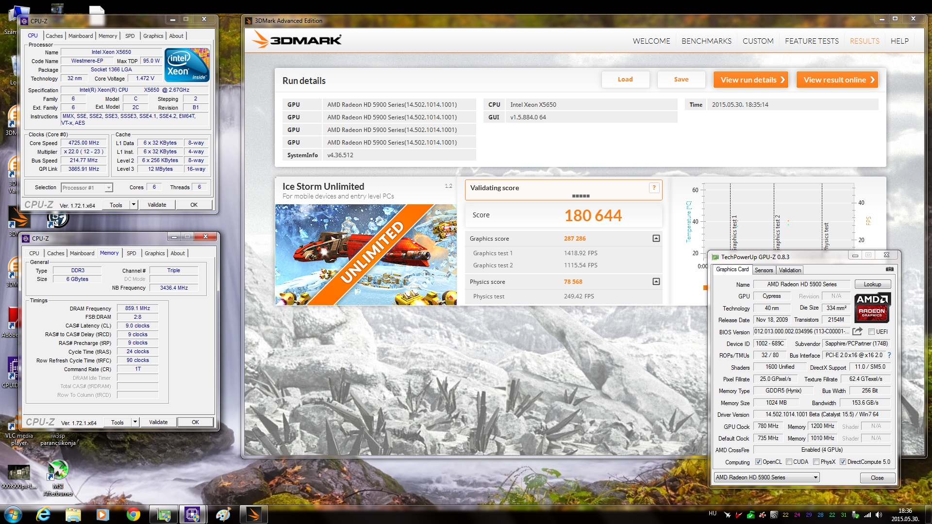This screenshot has width=932, height=524.
Task: Click the Core Speed 4725.00 MHz value
Action: pyautogui.click(x=83, y=143)
